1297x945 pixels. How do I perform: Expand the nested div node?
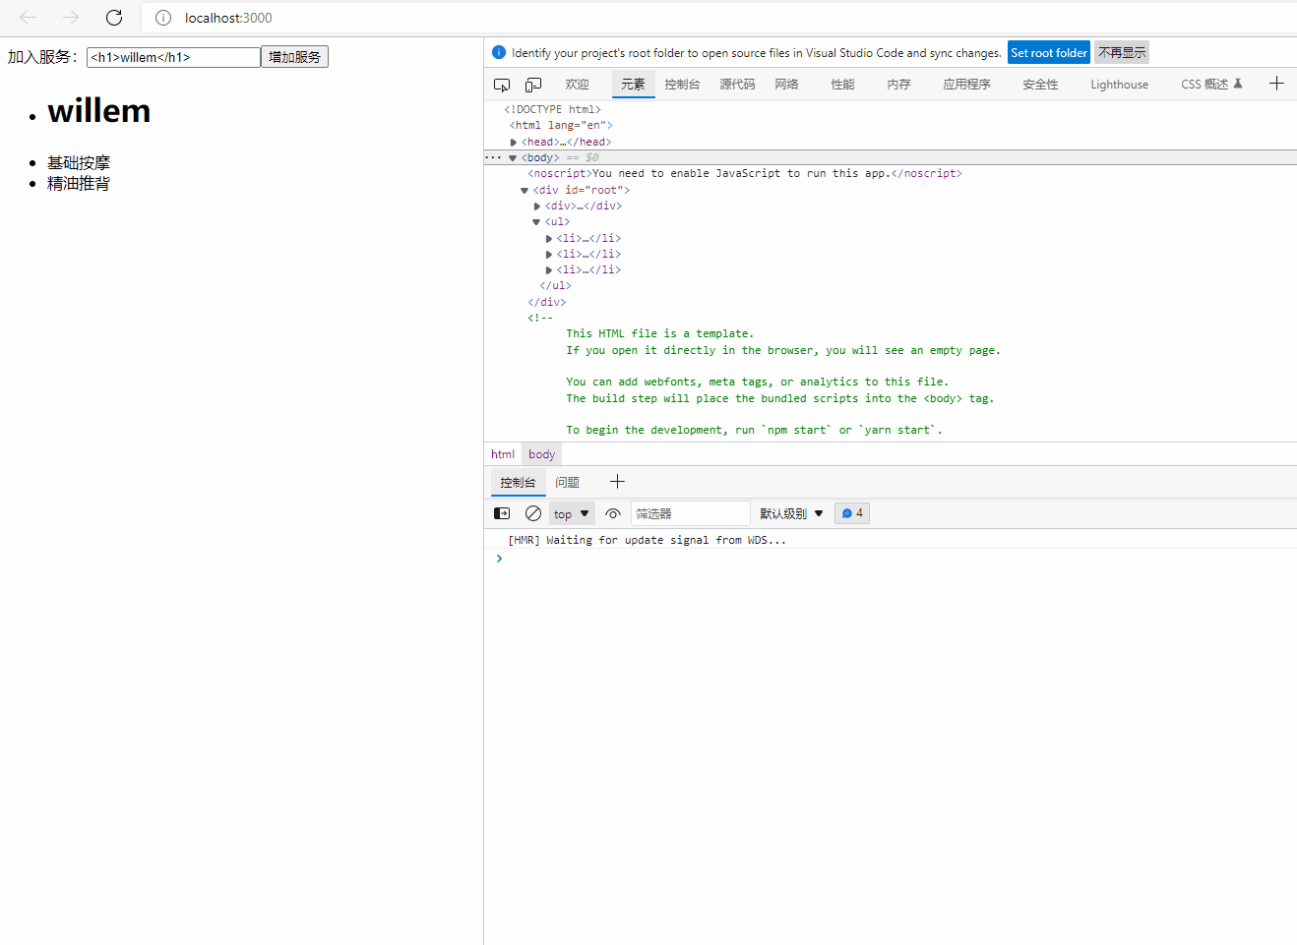[x=537, y=207]
